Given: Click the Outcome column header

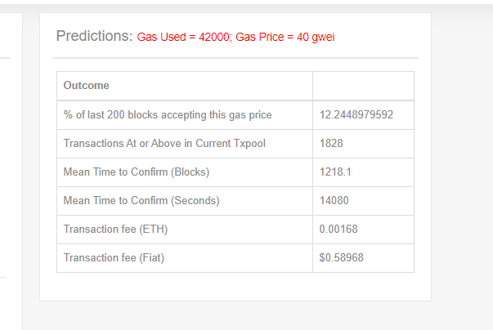Looking at the screenshot, I should [x=86, y=86].
